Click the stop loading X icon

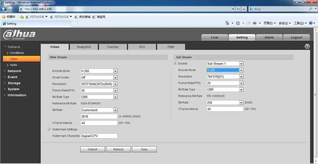[x=244, y=9]
